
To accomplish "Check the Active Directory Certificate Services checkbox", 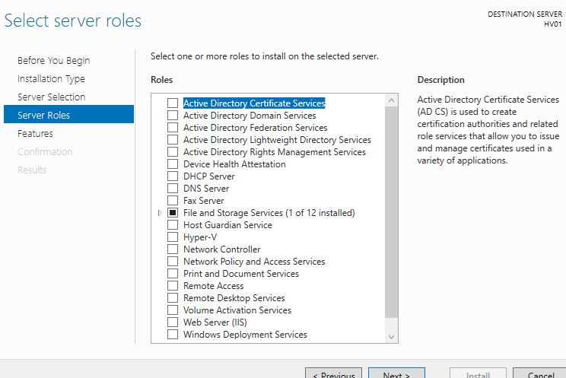I will [x=173, y=103].
